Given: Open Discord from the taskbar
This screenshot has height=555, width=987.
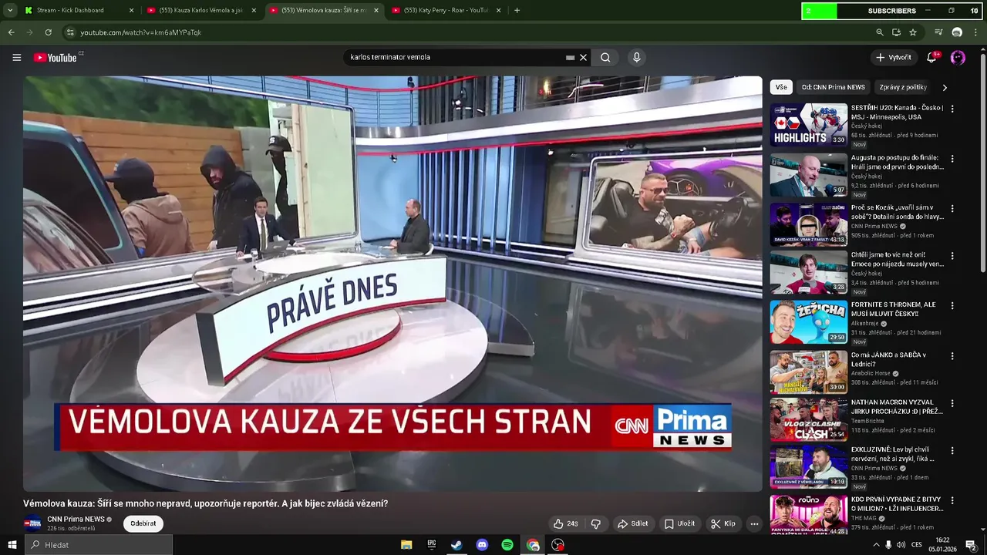Looking at the screenshot, I should (x=482, y=545).
